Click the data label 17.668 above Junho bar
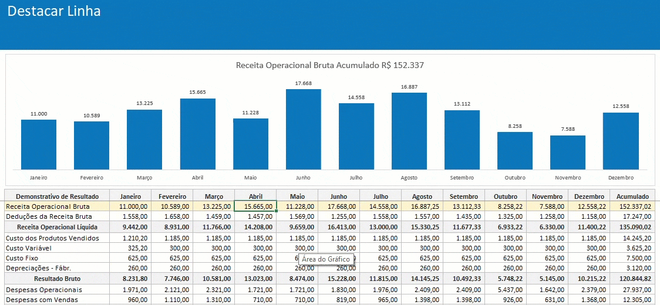The width and height of the screenshot is (660, 305). click(x=304, y=83)
